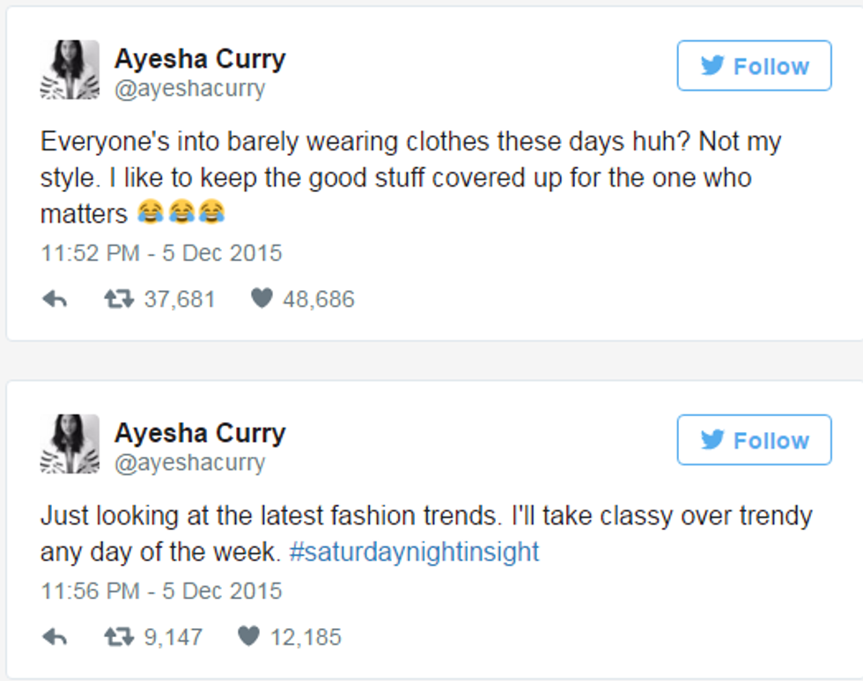
Task: Select the Ayesha Curry name on the first tweet
Action: pyautogui.click(x=200, y=58)
